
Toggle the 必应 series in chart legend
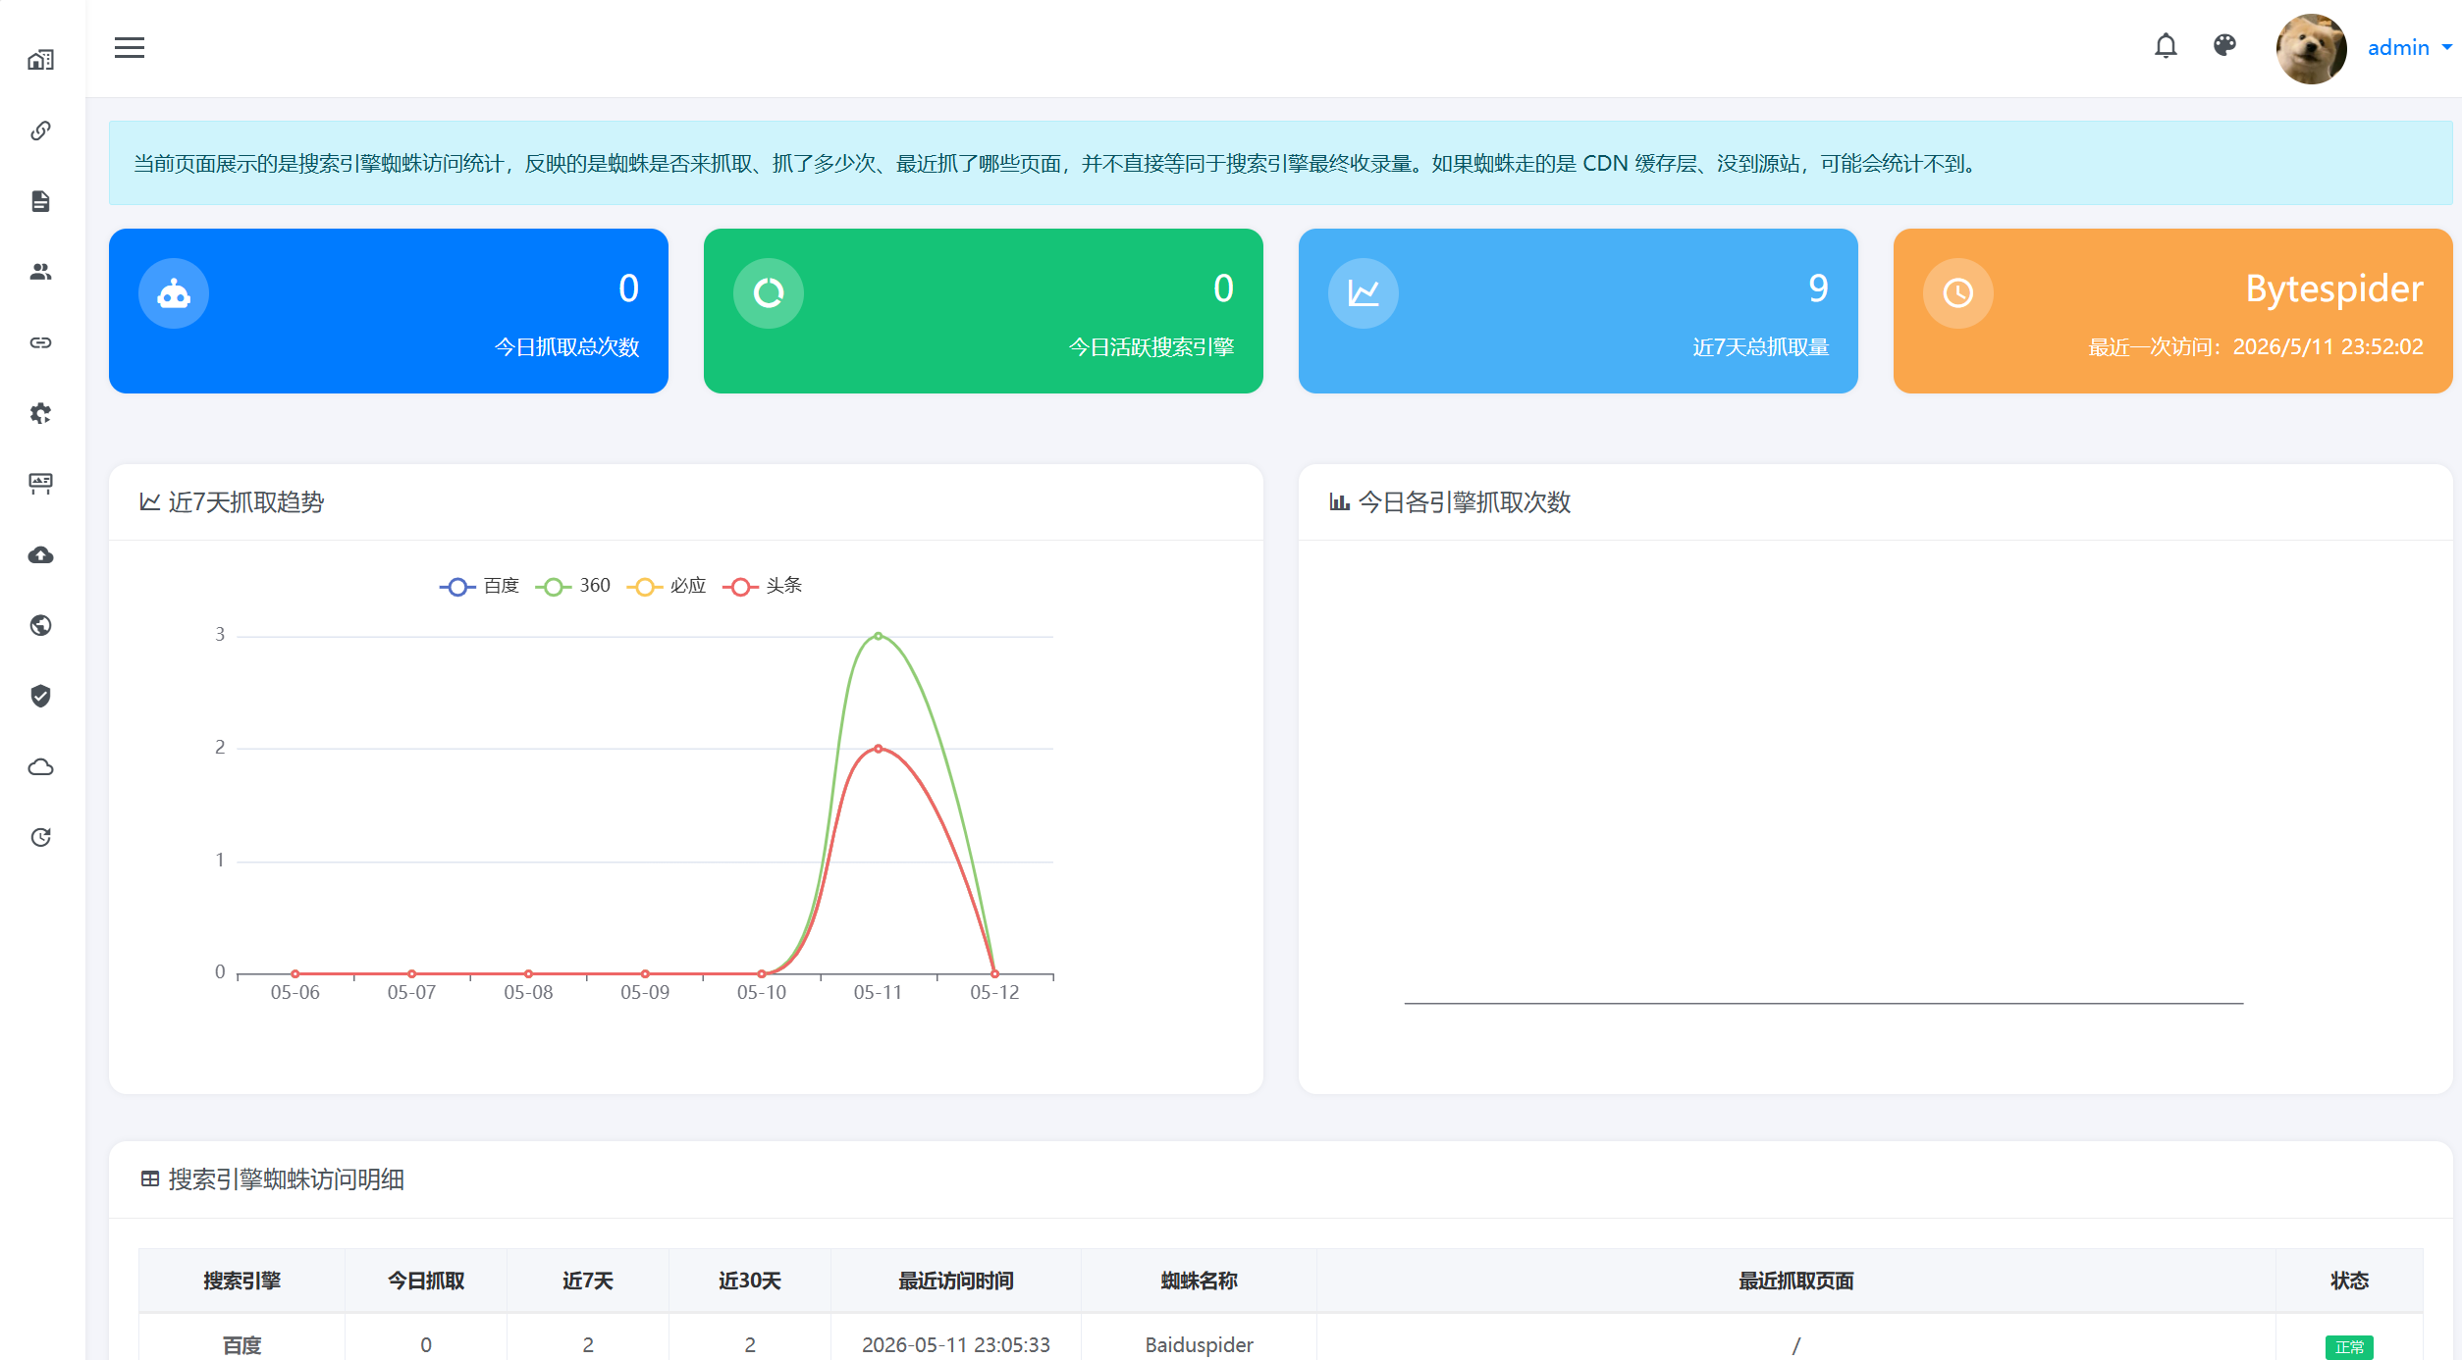(x=667, y=586)
